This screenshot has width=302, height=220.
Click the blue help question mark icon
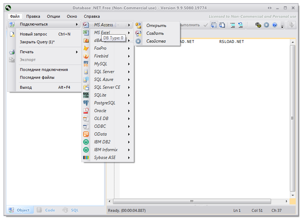pos(275,25)
